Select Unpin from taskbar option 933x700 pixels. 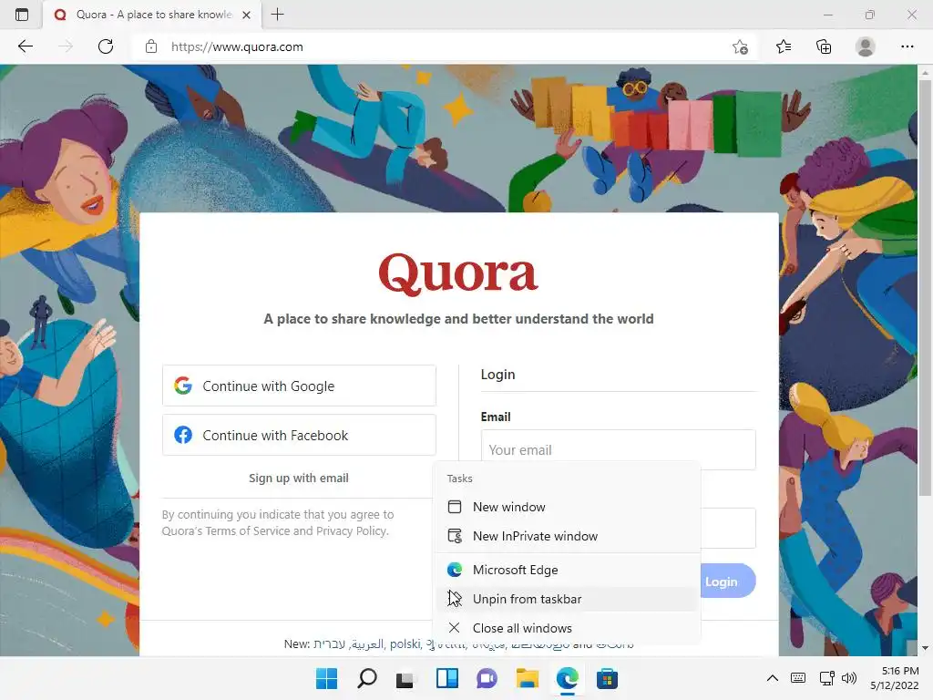pos(567,600)
